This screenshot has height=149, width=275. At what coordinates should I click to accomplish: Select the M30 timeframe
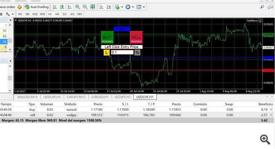[43, 14]
